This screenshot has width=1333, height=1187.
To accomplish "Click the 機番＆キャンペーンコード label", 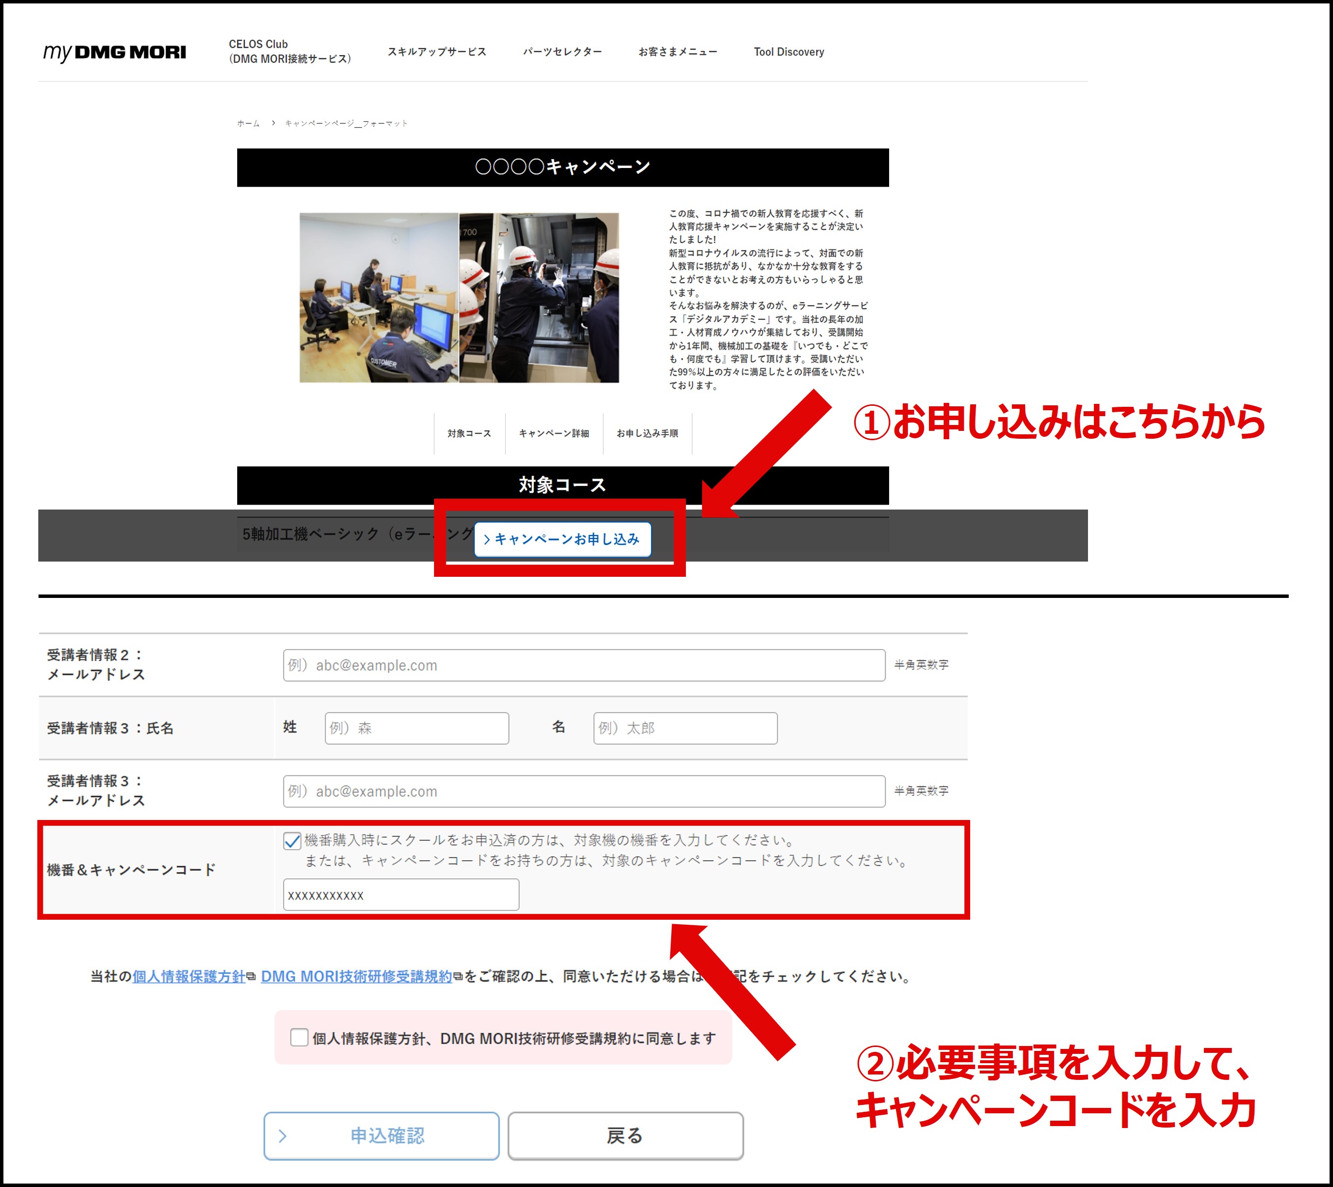I will (x=131, y=870).
